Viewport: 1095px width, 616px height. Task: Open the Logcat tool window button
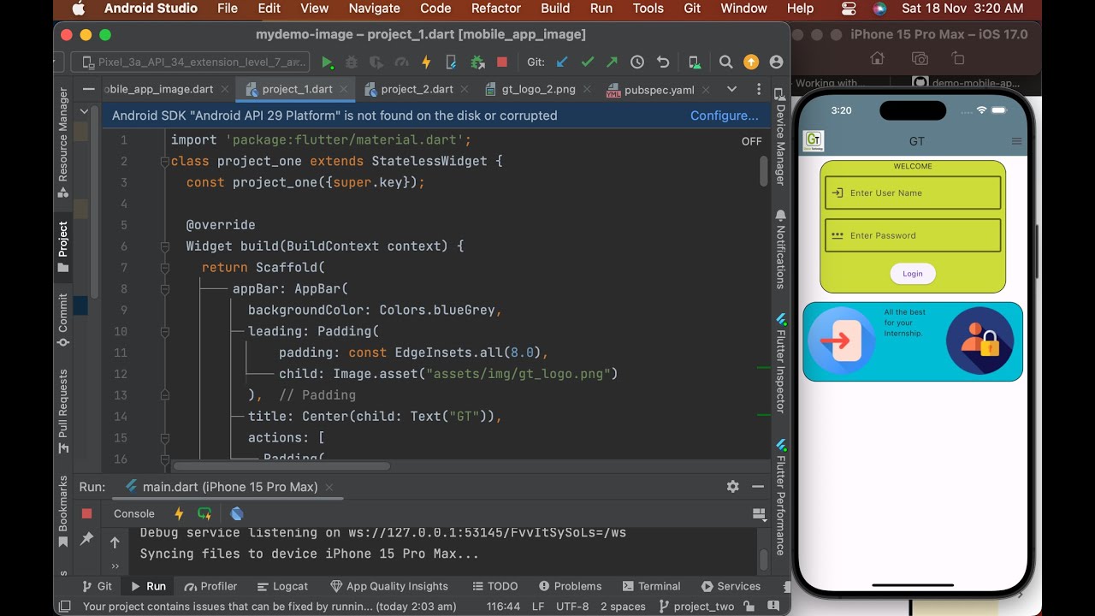[x=281, y=586]
